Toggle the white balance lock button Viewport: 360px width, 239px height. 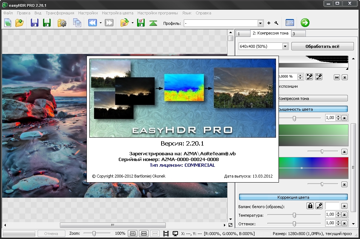tap(309, 206)
